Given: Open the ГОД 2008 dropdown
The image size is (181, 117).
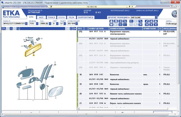Looking at the screenshot, I should click(50, 24).
